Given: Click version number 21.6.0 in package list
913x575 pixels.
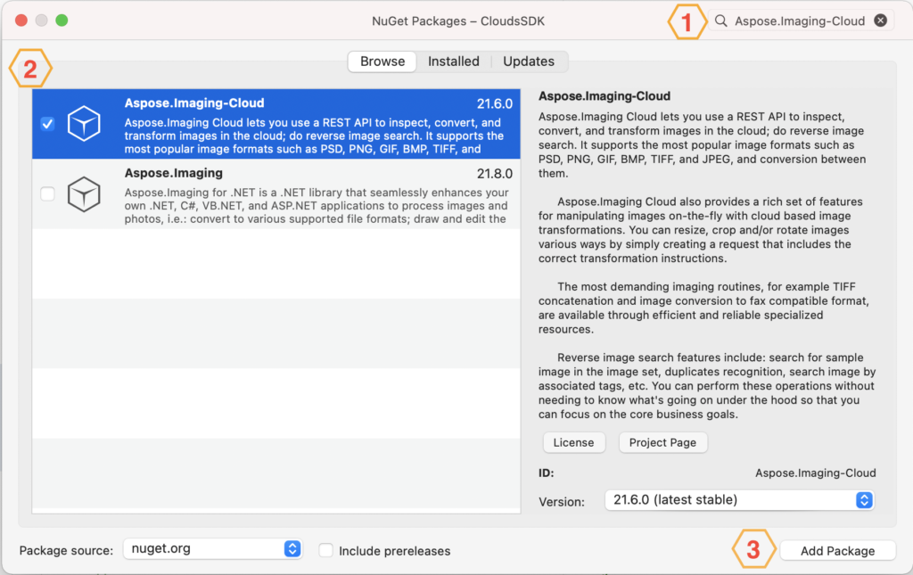Looking at the screenshot, I should (x=494, y=103).
